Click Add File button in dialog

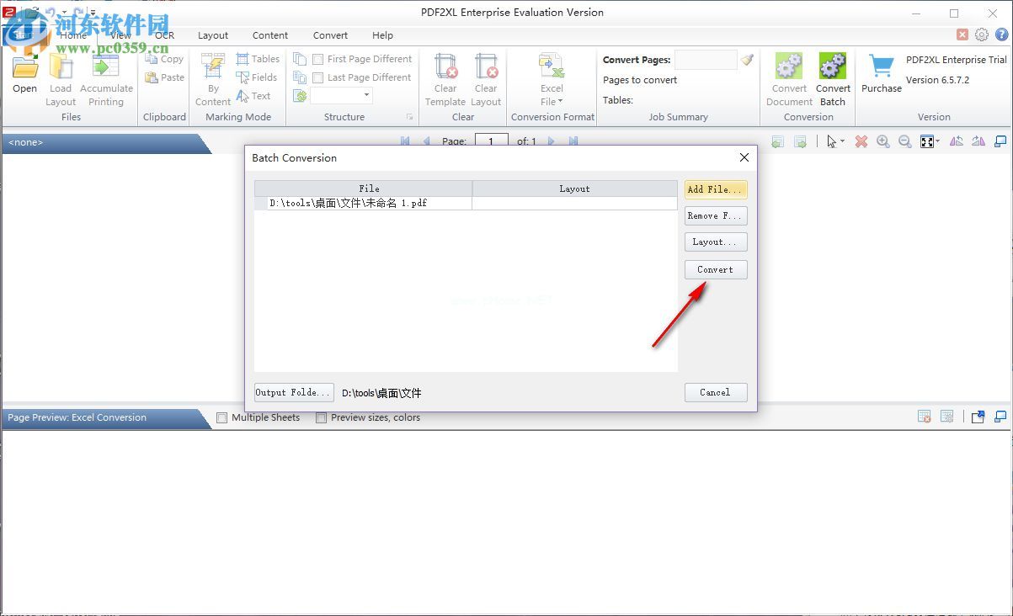point(716,189)
